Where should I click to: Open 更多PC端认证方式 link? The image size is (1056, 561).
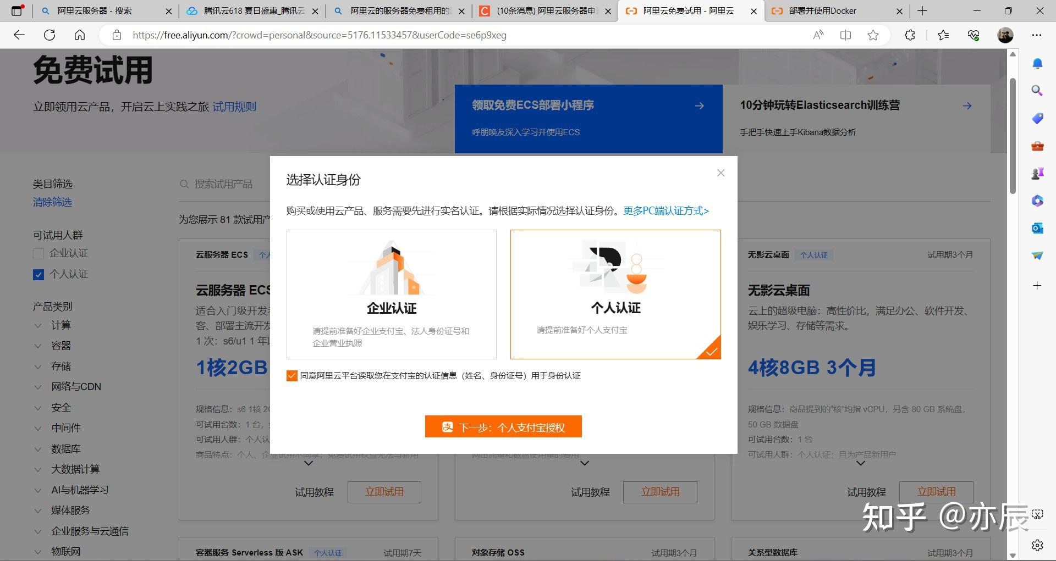point(666,211)
